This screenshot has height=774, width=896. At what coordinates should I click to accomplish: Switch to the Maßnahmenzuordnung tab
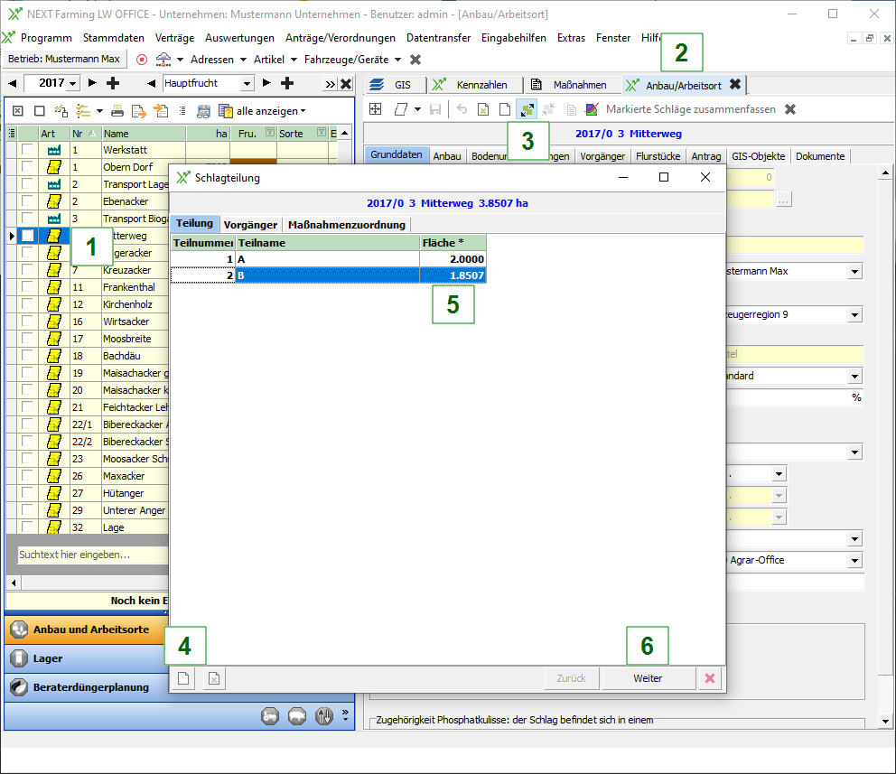348,224
